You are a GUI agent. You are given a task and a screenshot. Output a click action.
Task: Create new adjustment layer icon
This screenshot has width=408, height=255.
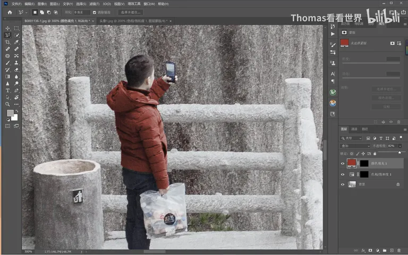click(378, 250)
